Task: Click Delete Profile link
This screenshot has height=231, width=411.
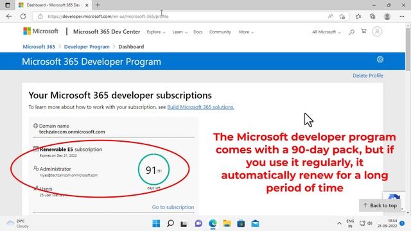Action: coord(368,76)
